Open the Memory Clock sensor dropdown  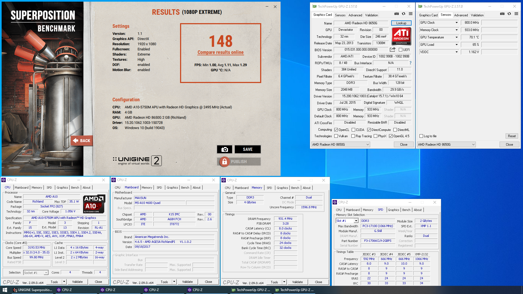point(457,30)
